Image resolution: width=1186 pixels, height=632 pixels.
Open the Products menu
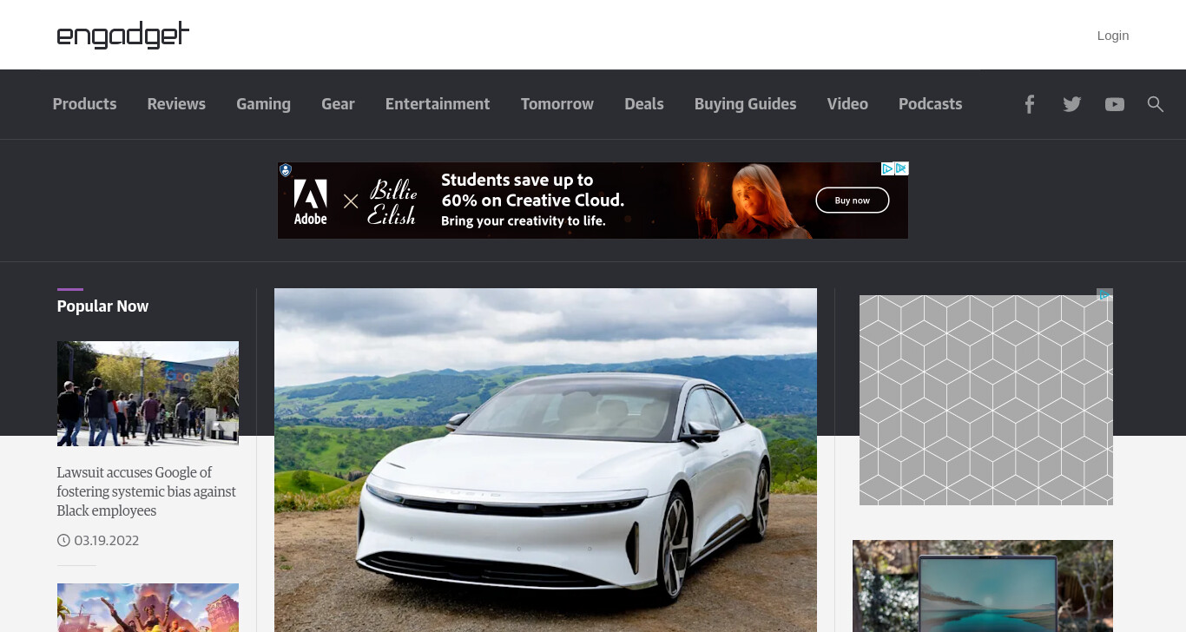coord(84,104)
